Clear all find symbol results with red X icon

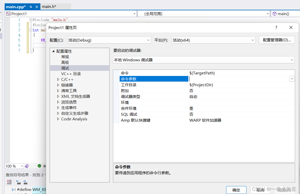coord(9,182)
